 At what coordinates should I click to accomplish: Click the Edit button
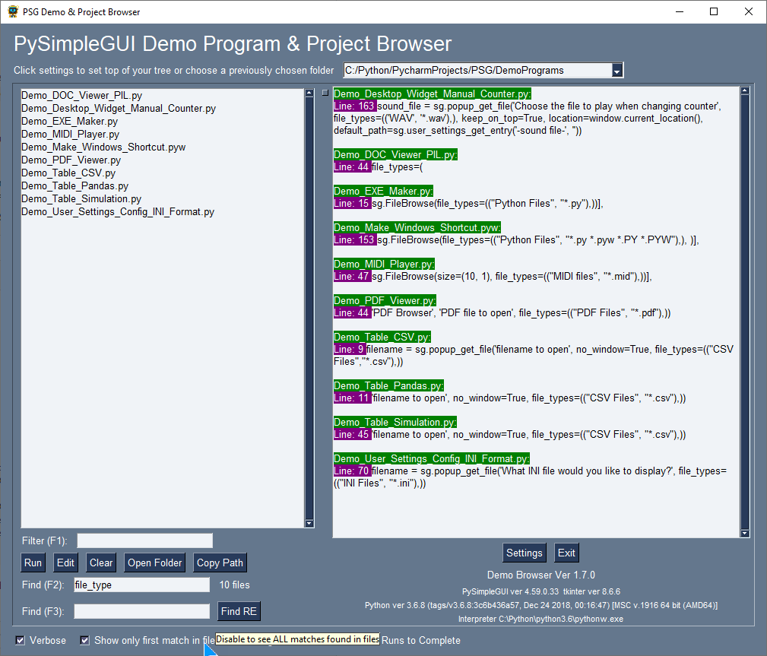65,563
